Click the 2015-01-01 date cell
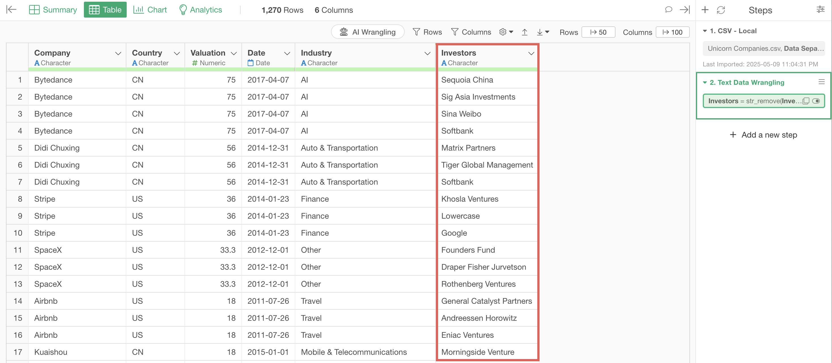Viewport: 832px width, 363px height. coord(268,352)
